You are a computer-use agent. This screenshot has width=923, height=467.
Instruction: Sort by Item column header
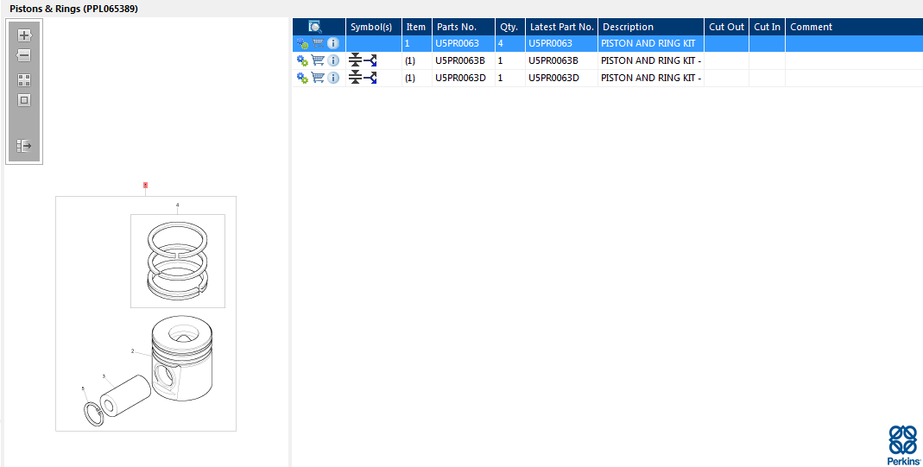(417, 27)
